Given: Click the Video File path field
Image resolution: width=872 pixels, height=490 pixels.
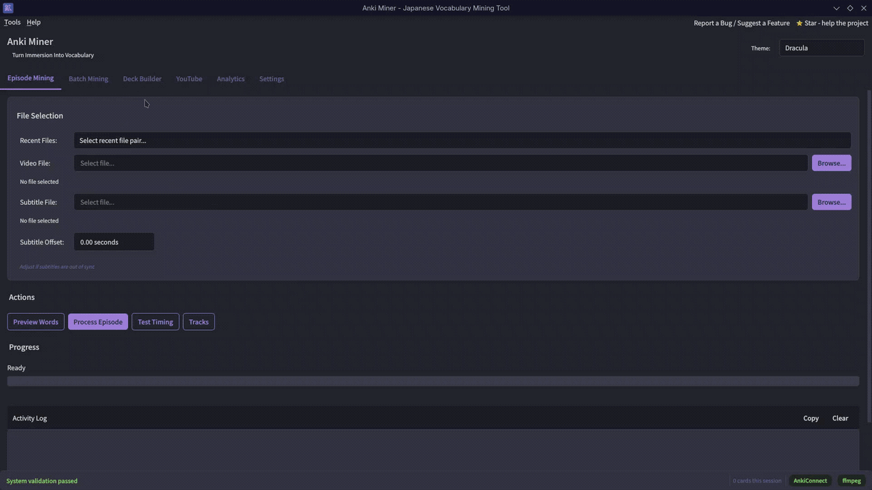Looking at the screenshot, I should click(441, 163).
